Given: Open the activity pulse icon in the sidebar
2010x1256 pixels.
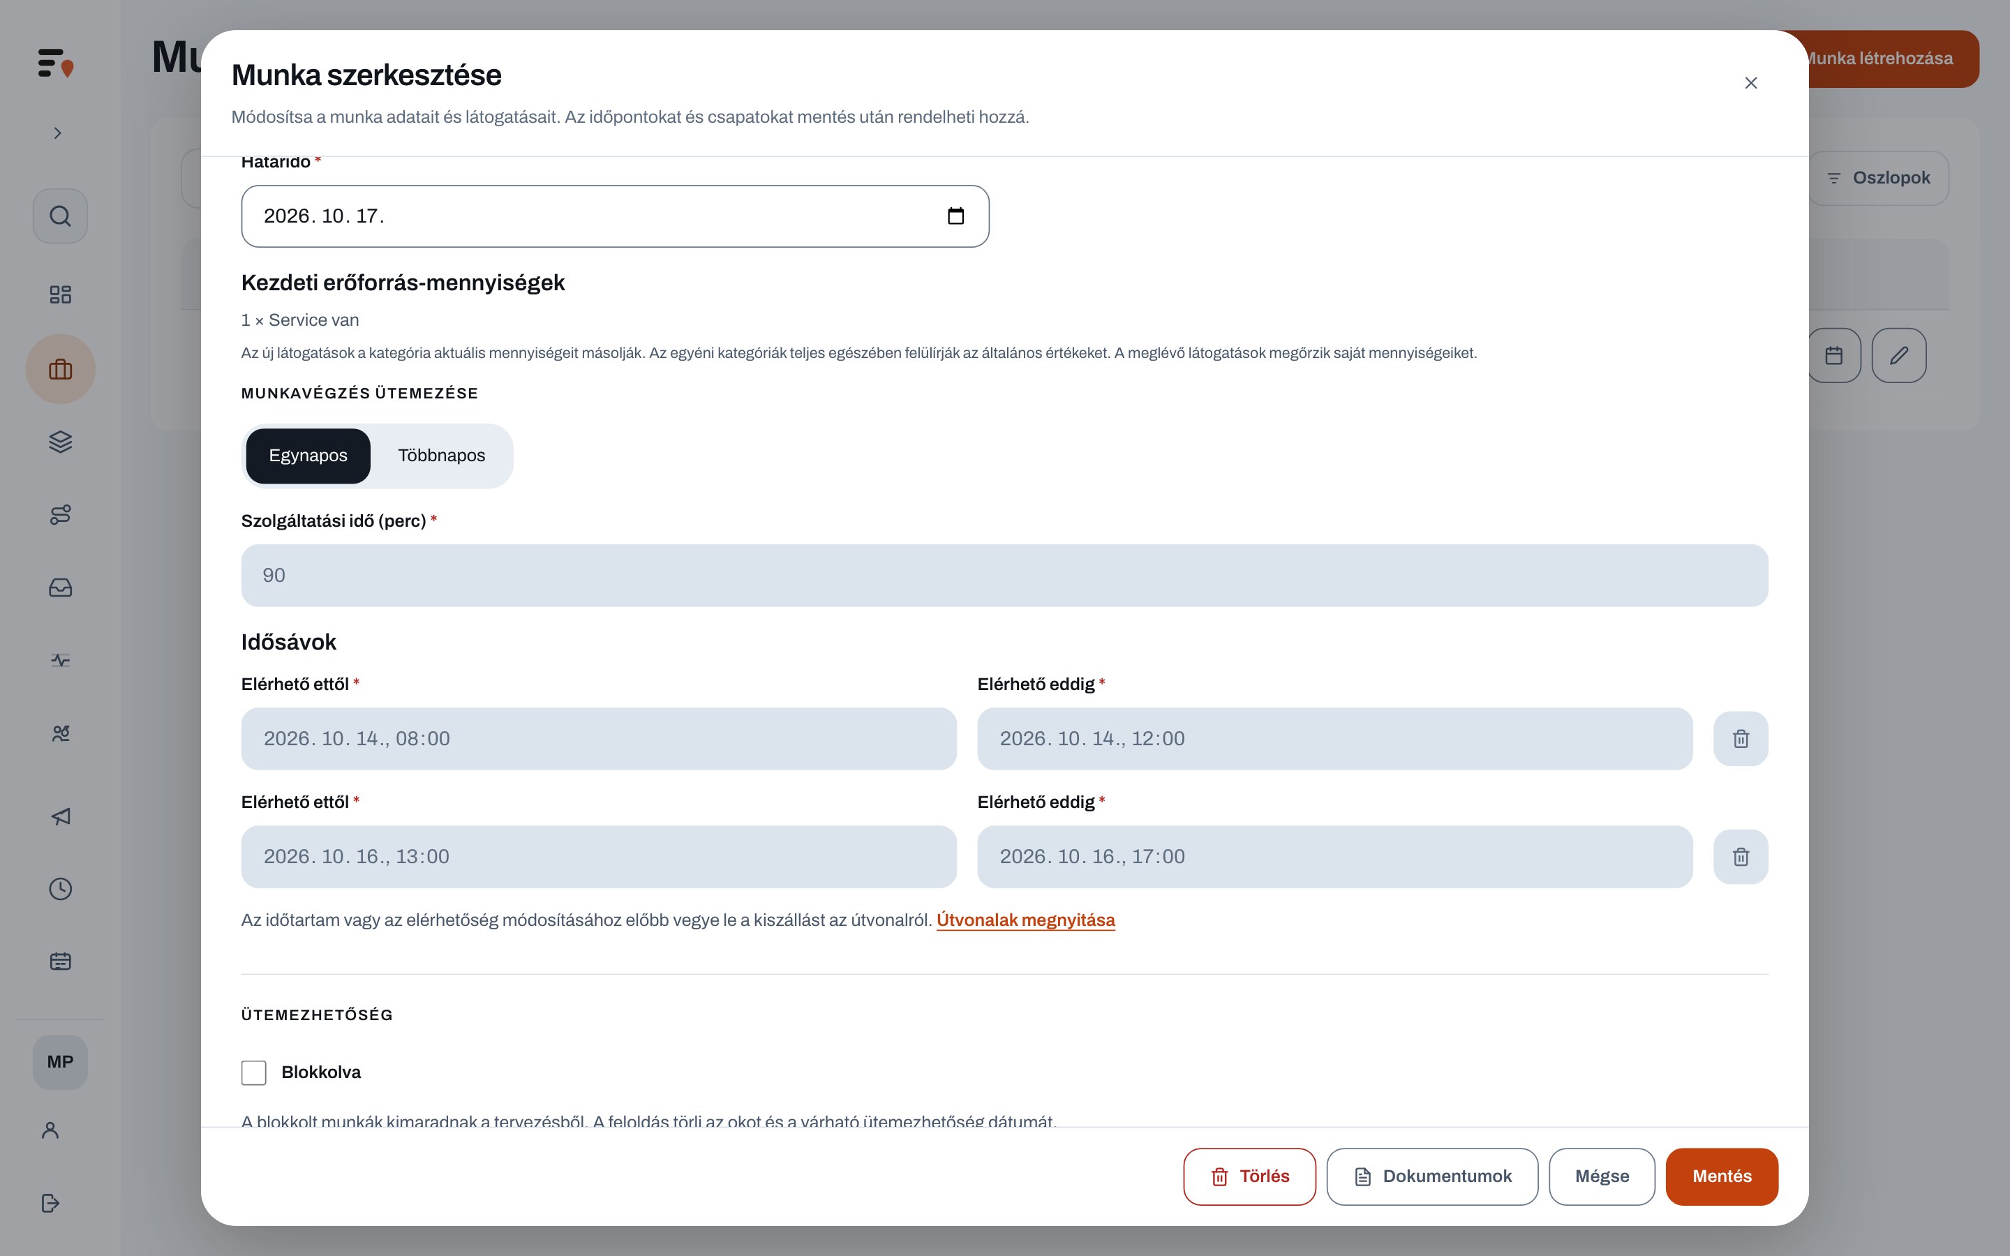Looking at the screenshot, I should click(x=60, y=660).
